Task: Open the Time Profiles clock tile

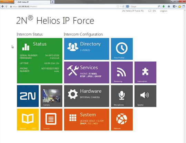Action: point(122,49)
